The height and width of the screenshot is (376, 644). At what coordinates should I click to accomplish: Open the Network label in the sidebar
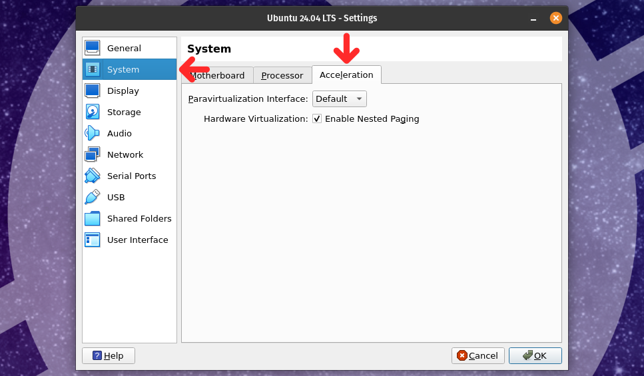(125, 155)
